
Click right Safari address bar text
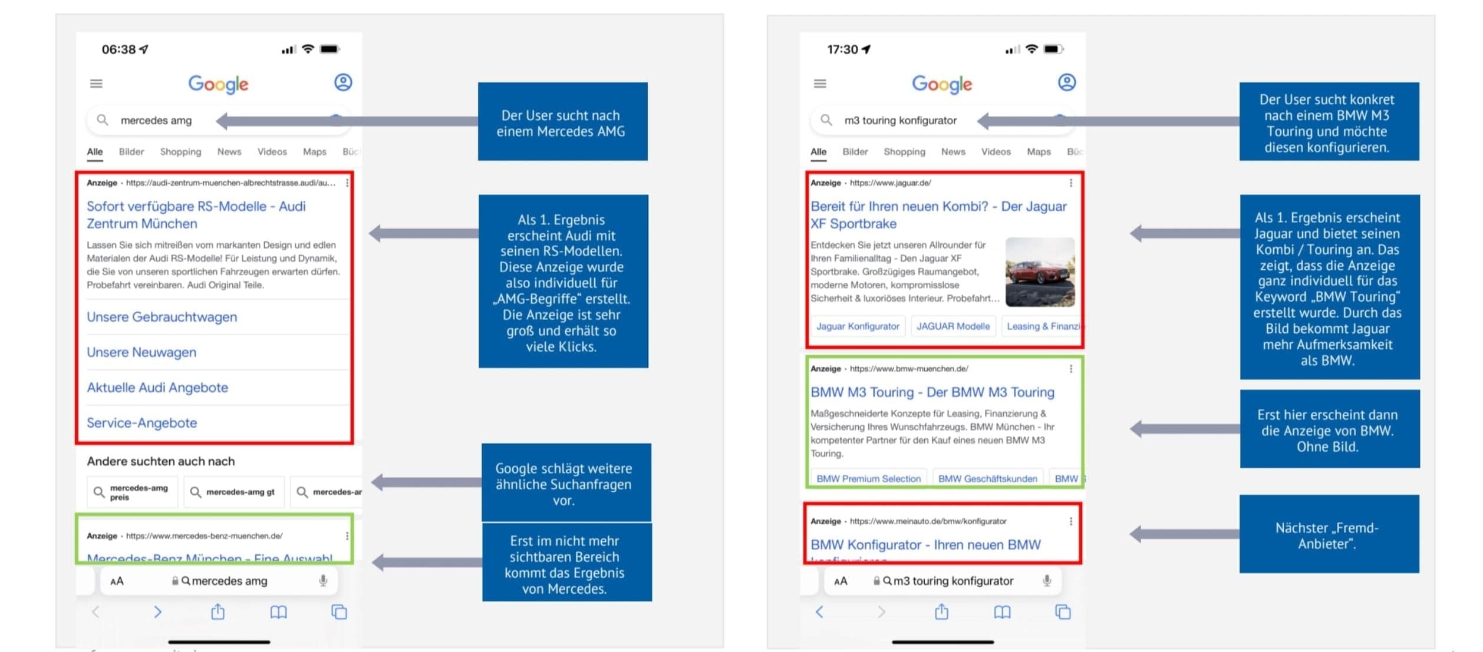pyautogui.click(x=953, y=581)
